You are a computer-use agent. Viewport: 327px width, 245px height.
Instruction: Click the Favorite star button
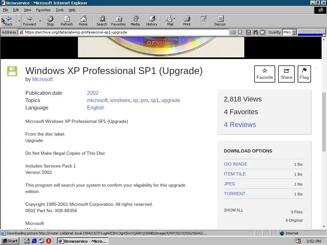(265, 74)
